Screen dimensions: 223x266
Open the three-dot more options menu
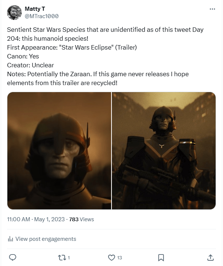(x=212, y=9)
